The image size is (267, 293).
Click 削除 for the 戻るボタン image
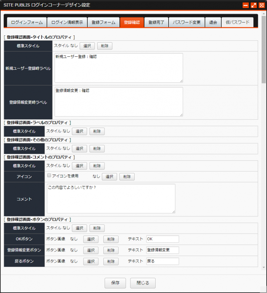111,261
